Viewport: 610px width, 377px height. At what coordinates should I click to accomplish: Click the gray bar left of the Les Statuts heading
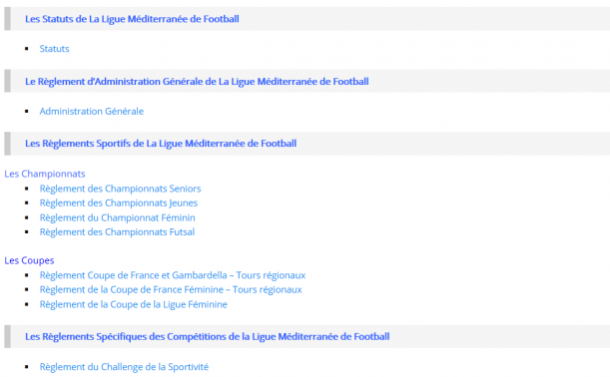[x=7, y=19]
